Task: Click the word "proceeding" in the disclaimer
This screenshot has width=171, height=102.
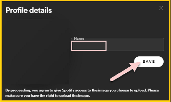Action: pyautogui.click(x=21, y=90)
